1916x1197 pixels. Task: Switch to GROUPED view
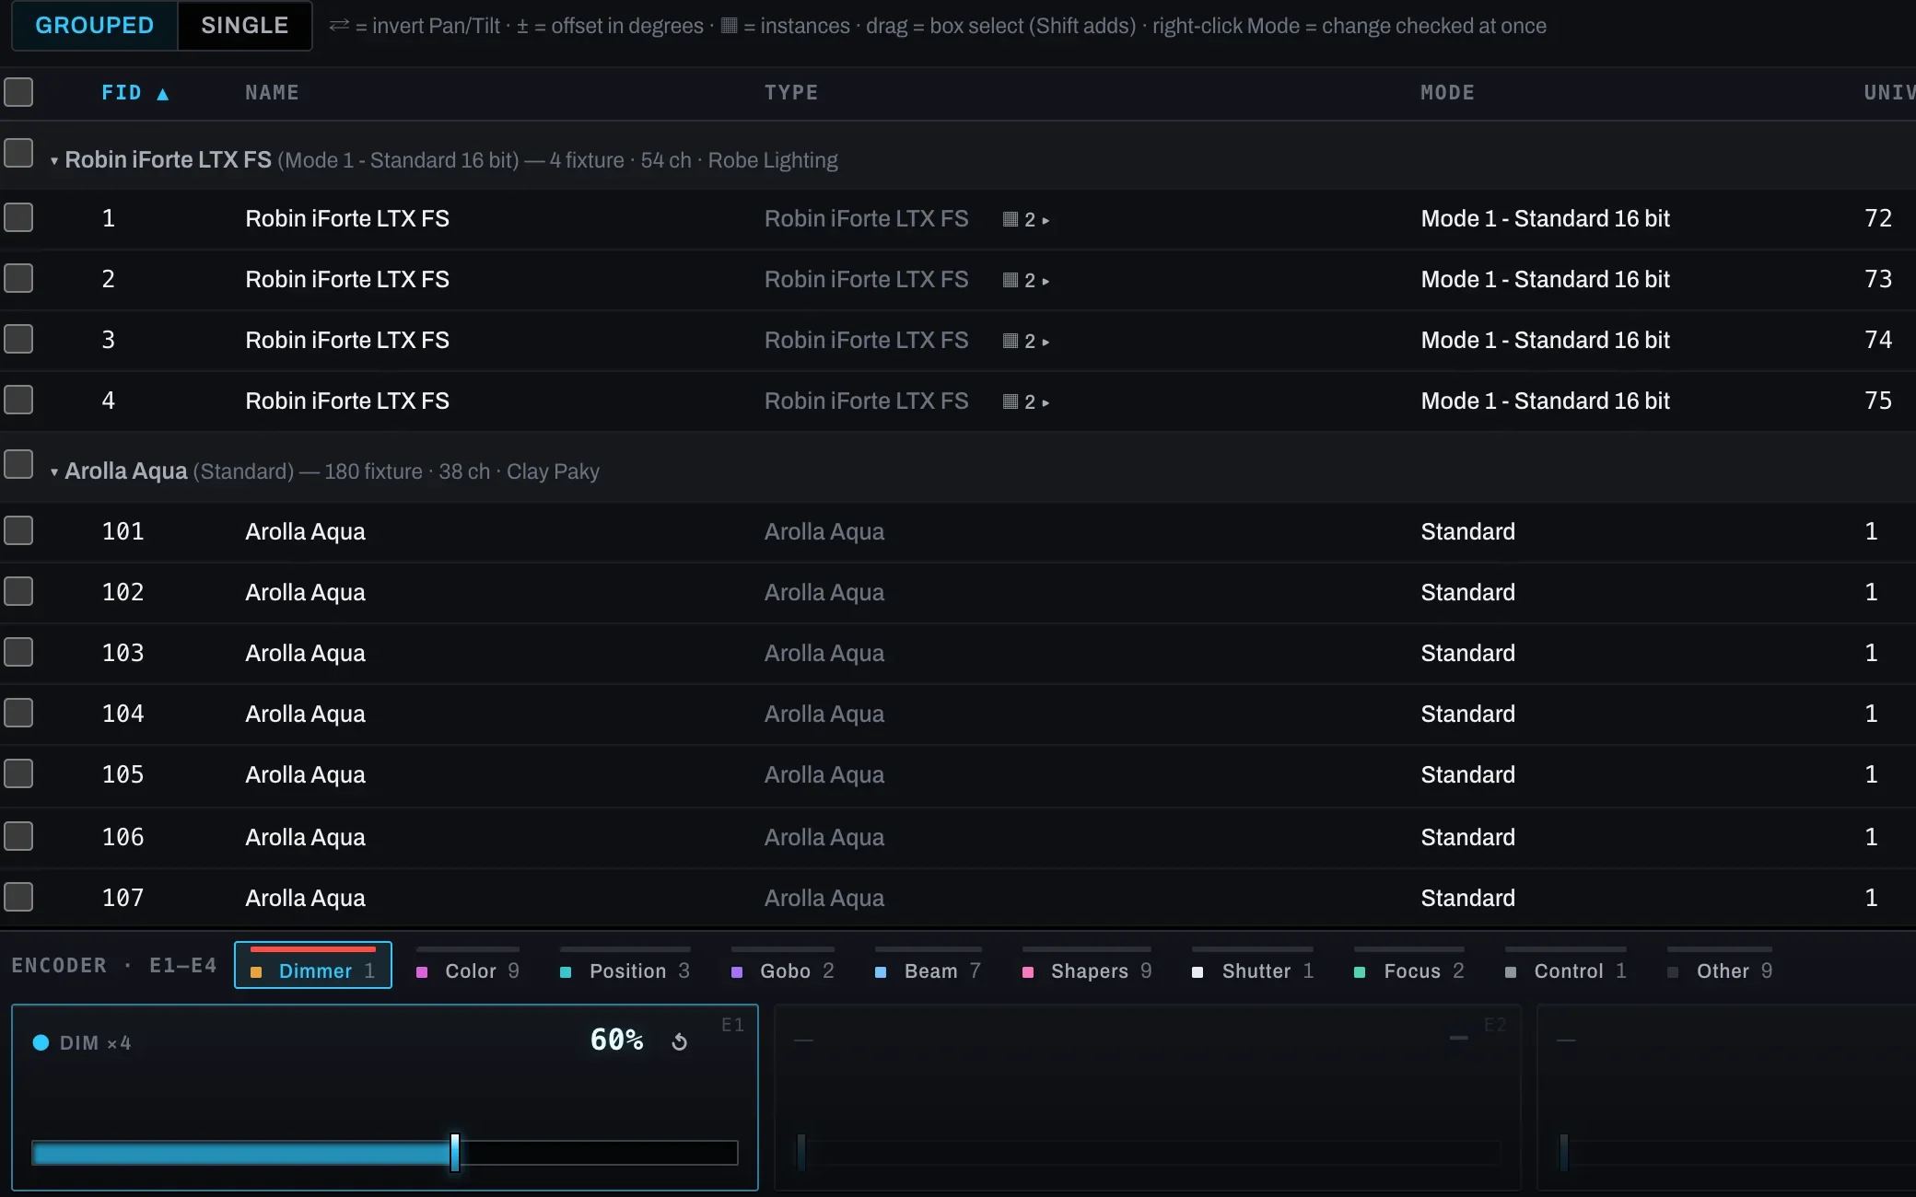(95, 26)
